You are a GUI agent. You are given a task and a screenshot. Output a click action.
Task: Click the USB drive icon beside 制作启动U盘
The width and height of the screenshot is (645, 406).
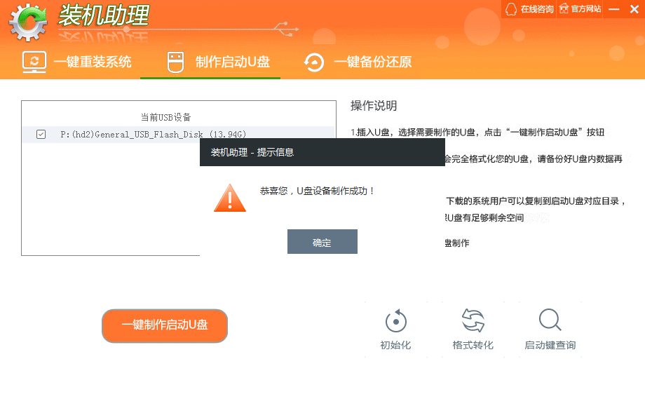click(175, 62)
